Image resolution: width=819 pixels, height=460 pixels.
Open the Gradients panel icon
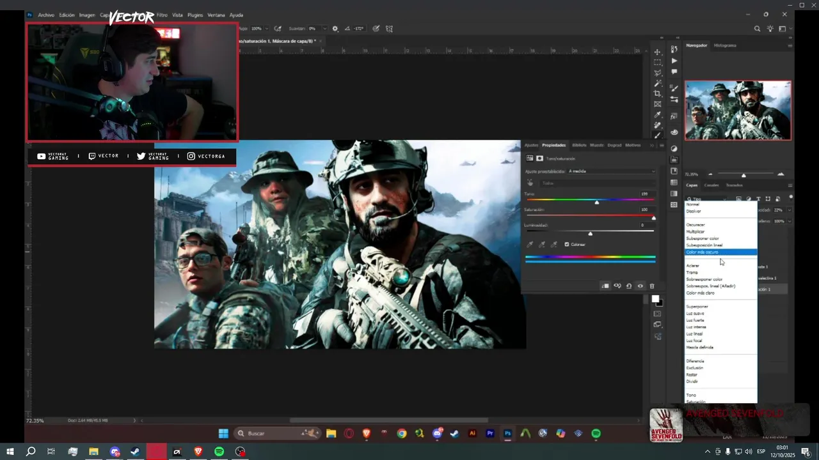(674, 194)
